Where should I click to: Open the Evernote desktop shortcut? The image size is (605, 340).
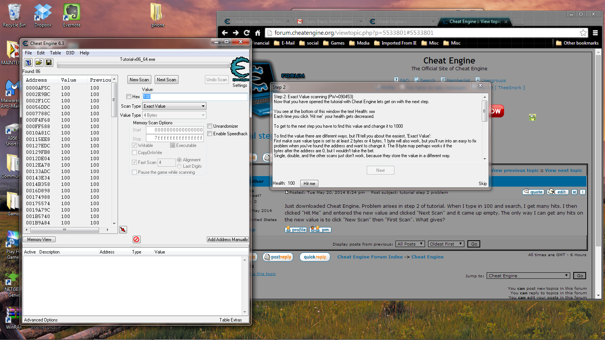pos(72,15)
